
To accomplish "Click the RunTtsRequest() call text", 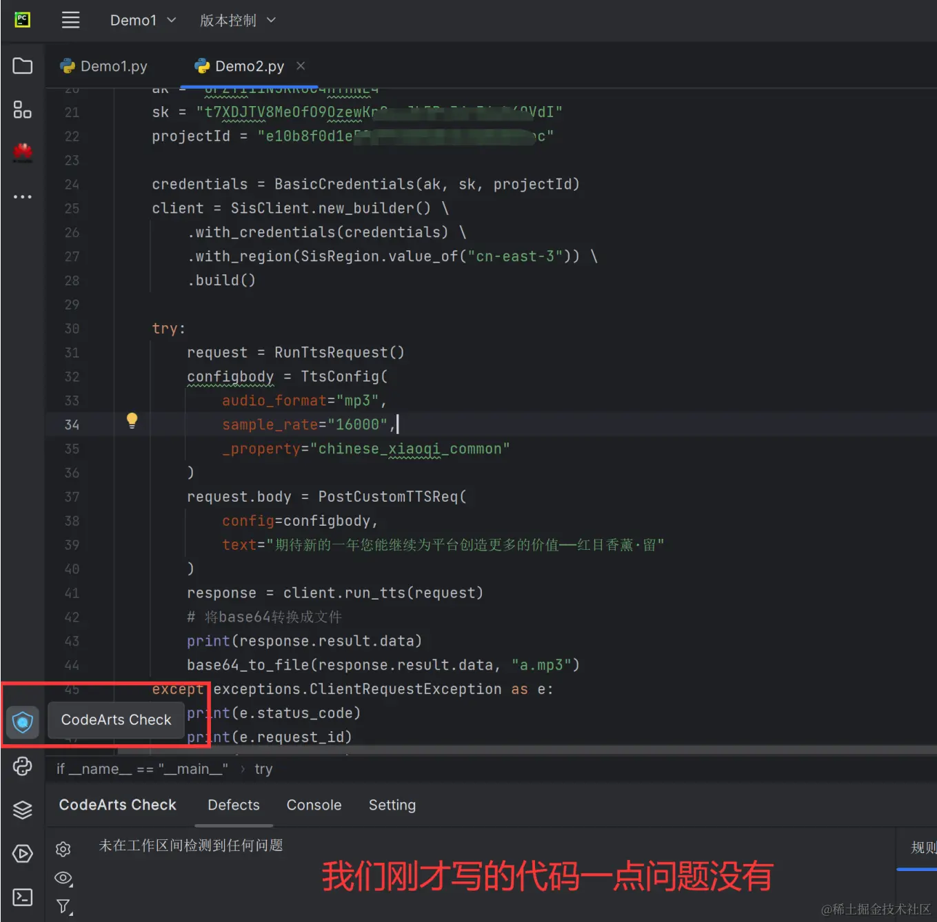I will (x=339, y=353).
